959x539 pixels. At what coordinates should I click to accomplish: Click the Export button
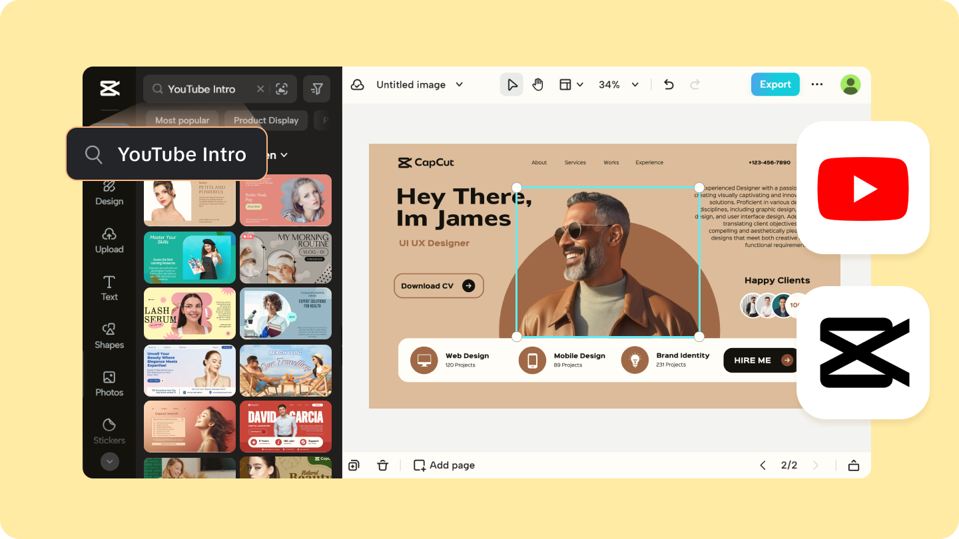[775, 85]
